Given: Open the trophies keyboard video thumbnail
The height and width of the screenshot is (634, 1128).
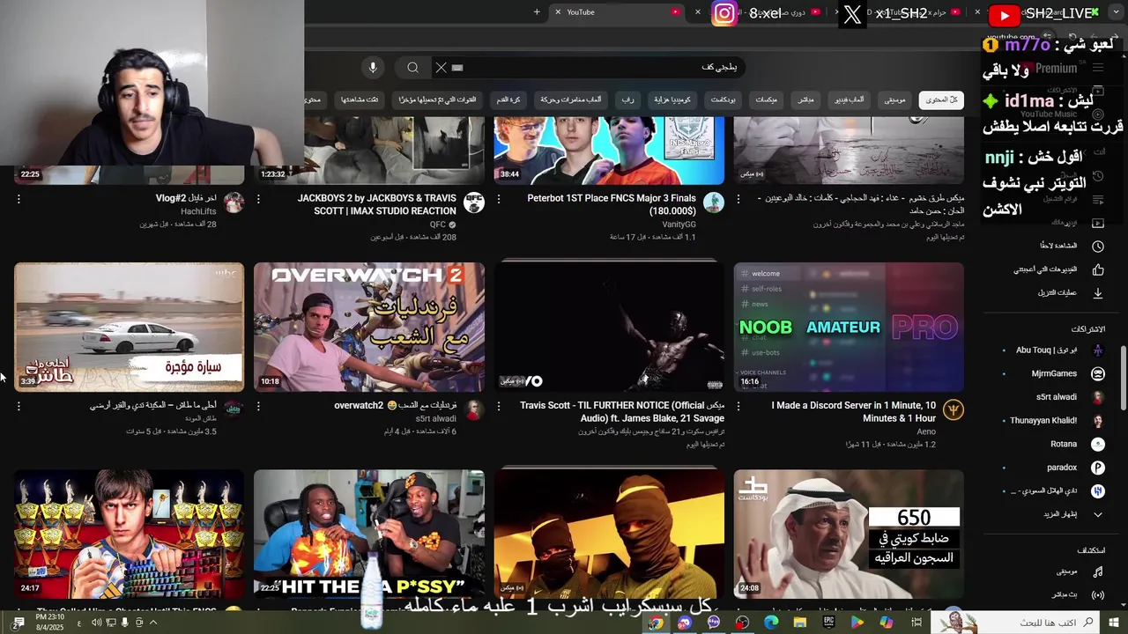Looking at the screenshot, I should click(129, 534).
